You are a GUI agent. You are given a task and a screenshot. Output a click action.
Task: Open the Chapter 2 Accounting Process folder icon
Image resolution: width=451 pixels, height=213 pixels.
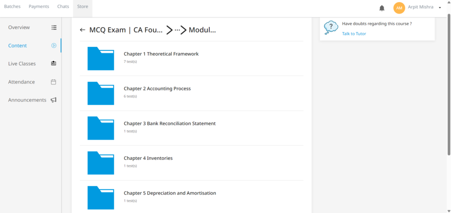click(x=101, y=93)
